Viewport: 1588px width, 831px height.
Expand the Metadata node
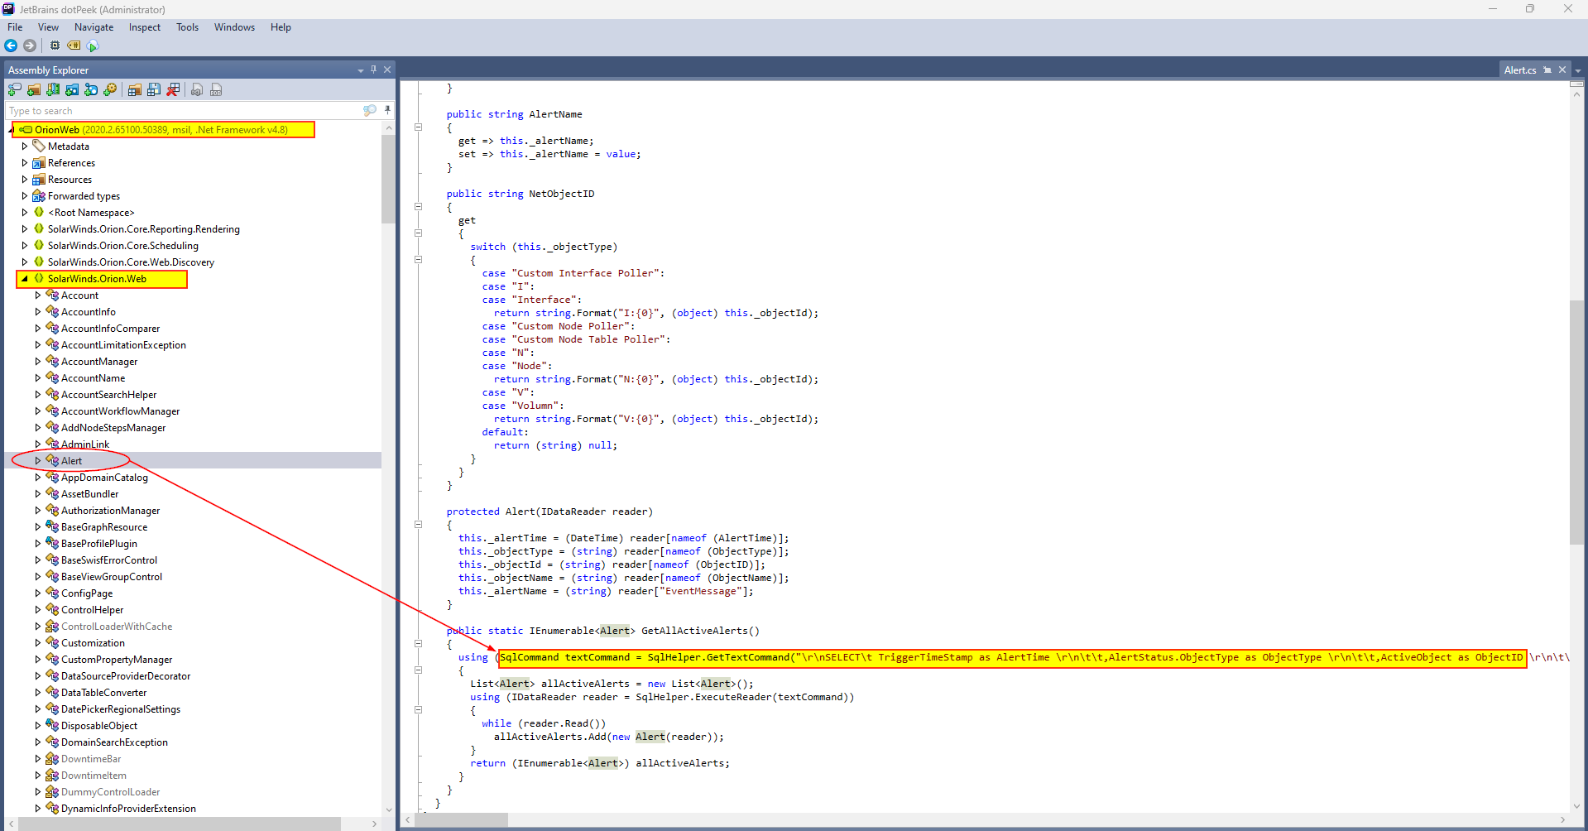pos(25,146)
